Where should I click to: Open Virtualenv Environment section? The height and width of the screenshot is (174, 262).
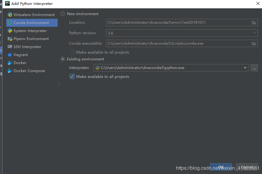(32, 15)
